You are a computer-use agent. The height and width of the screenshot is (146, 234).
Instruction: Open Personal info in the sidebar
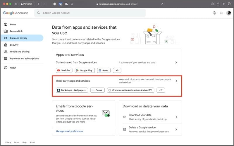(x=22, y=31)
